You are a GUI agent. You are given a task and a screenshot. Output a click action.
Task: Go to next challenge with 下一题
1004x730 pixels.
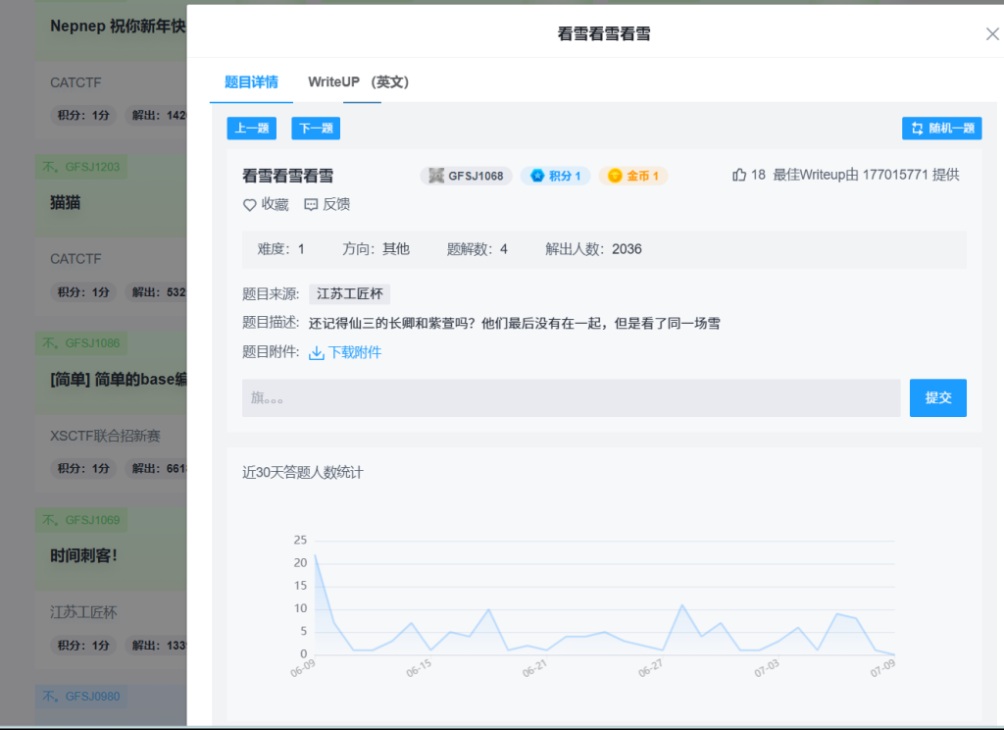click(x=316, y=129)
